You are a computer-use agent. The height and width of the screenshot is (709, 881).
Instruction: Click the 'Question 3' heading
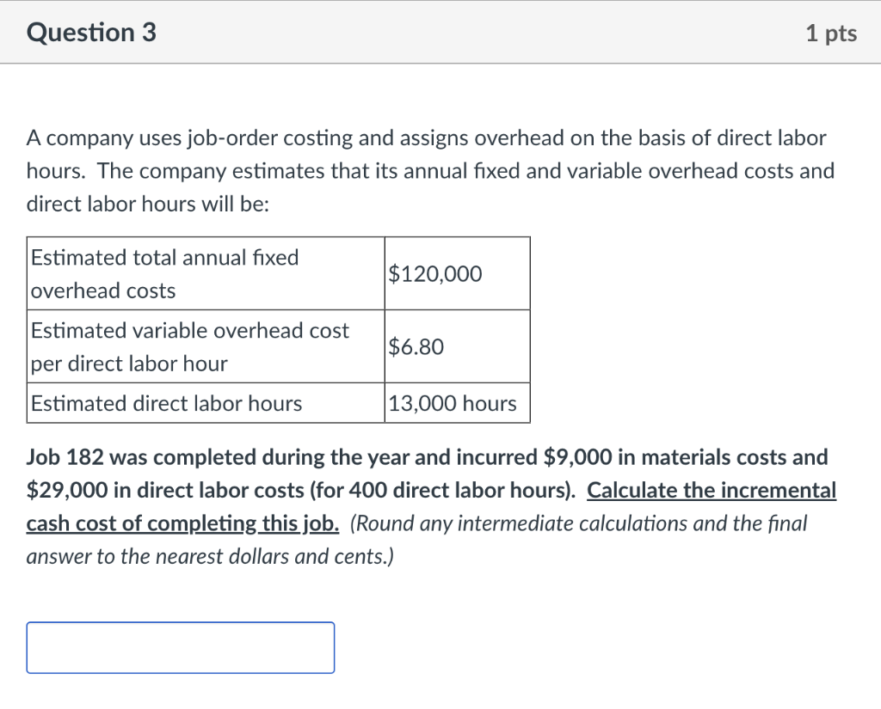[90, 32]
